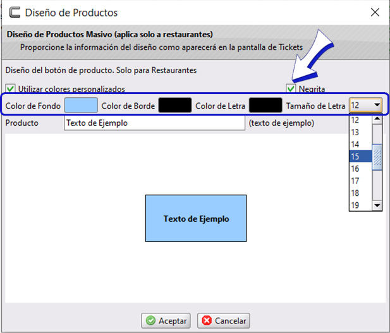The image size is (390, 333).
Task: Click the (texto de ejemplo) hint text
Action: (281, 123)
